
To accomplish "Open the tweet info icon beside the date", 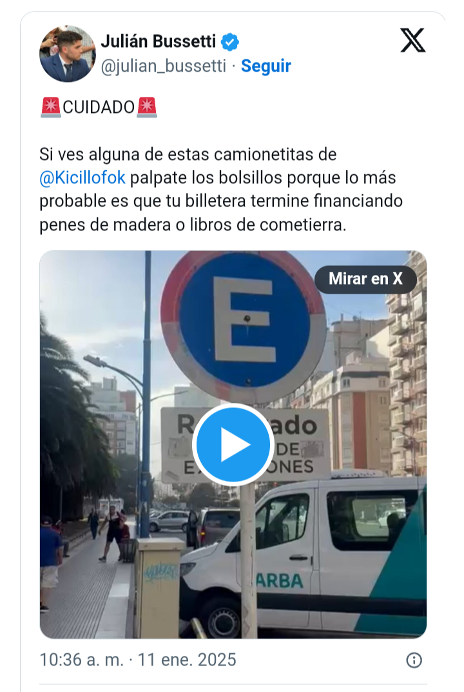I will tap(414, 660).
